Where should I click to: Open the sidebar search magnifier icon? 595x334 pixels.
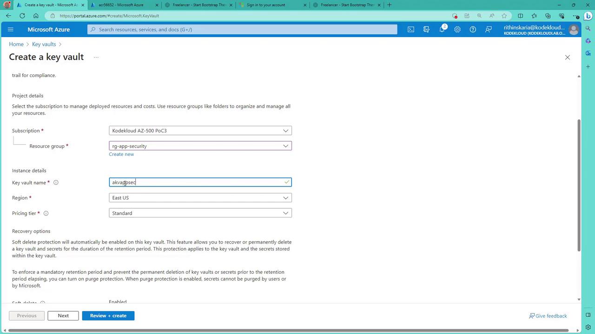click(x=588, y=30)
